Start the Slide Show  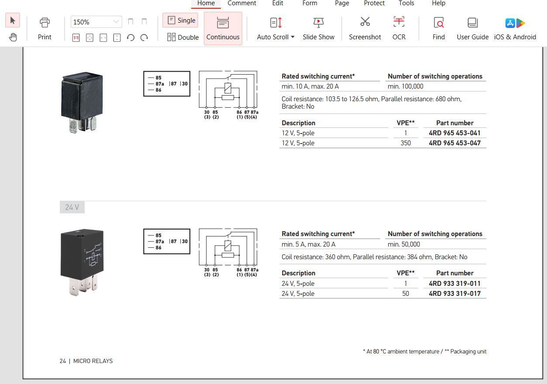tap(319, 28)
